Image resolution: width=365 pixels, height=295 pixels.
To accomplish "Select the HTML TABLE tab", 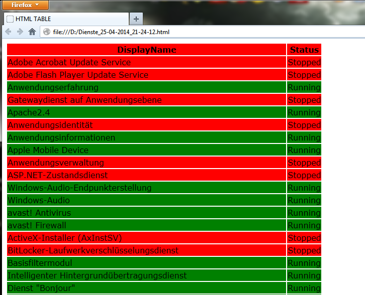I will tap(66, 19).
